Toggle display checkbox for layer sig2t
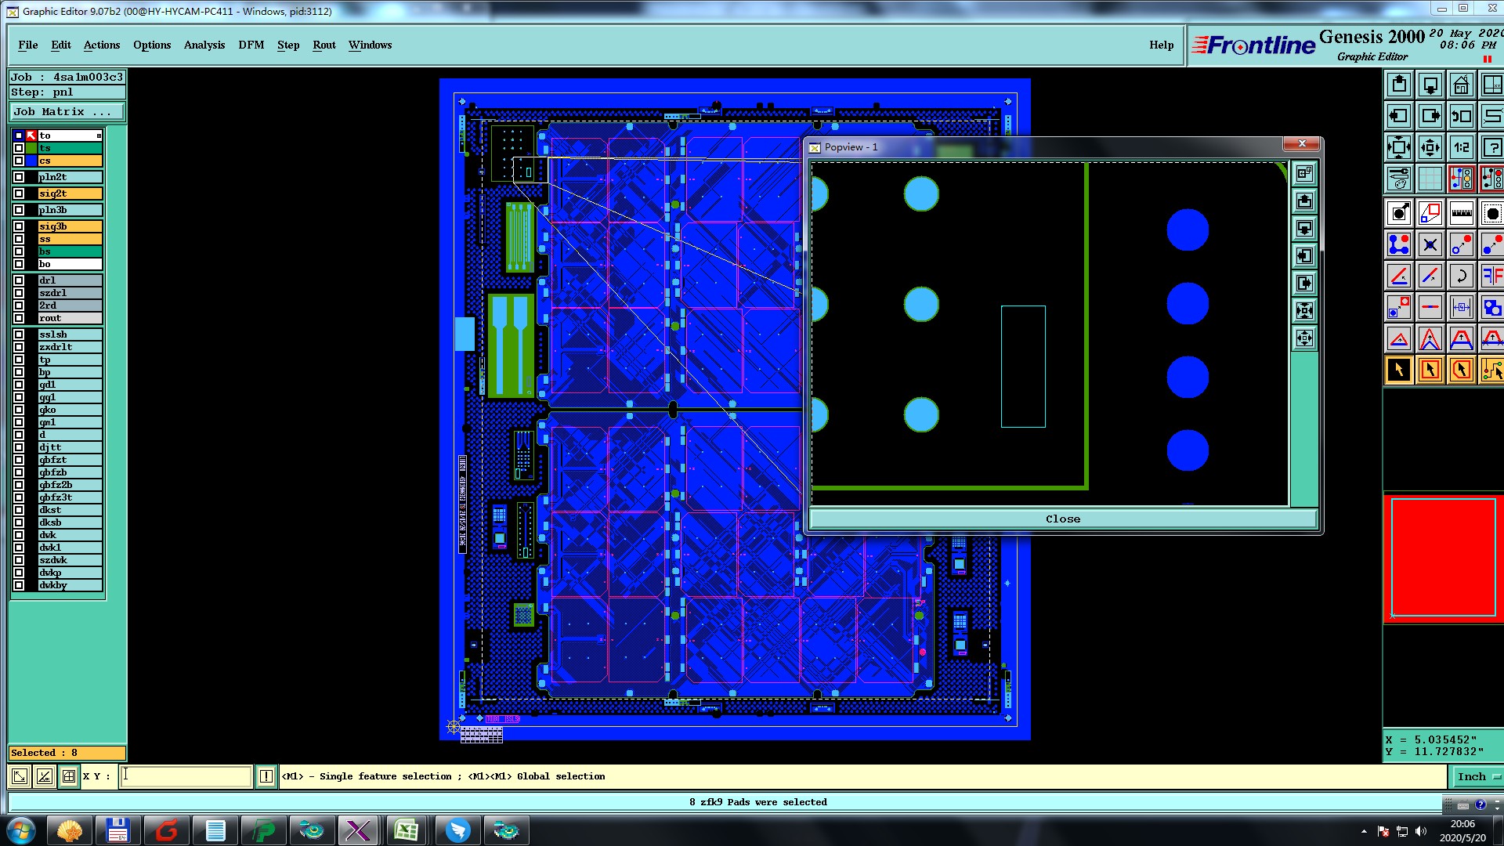 pyautogui.click(x=19, y=193)
